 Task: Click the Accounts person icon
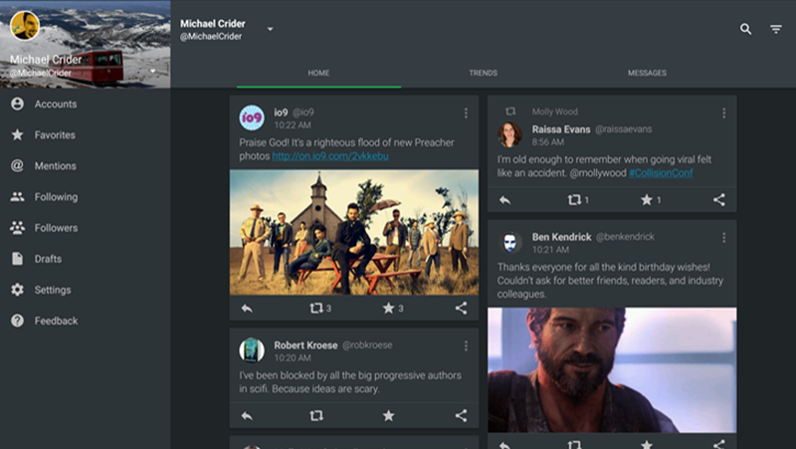pos(17,105)
